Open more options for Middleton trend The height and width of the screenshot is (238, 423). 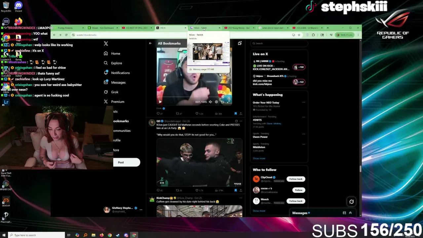click(x=304, y=144)
